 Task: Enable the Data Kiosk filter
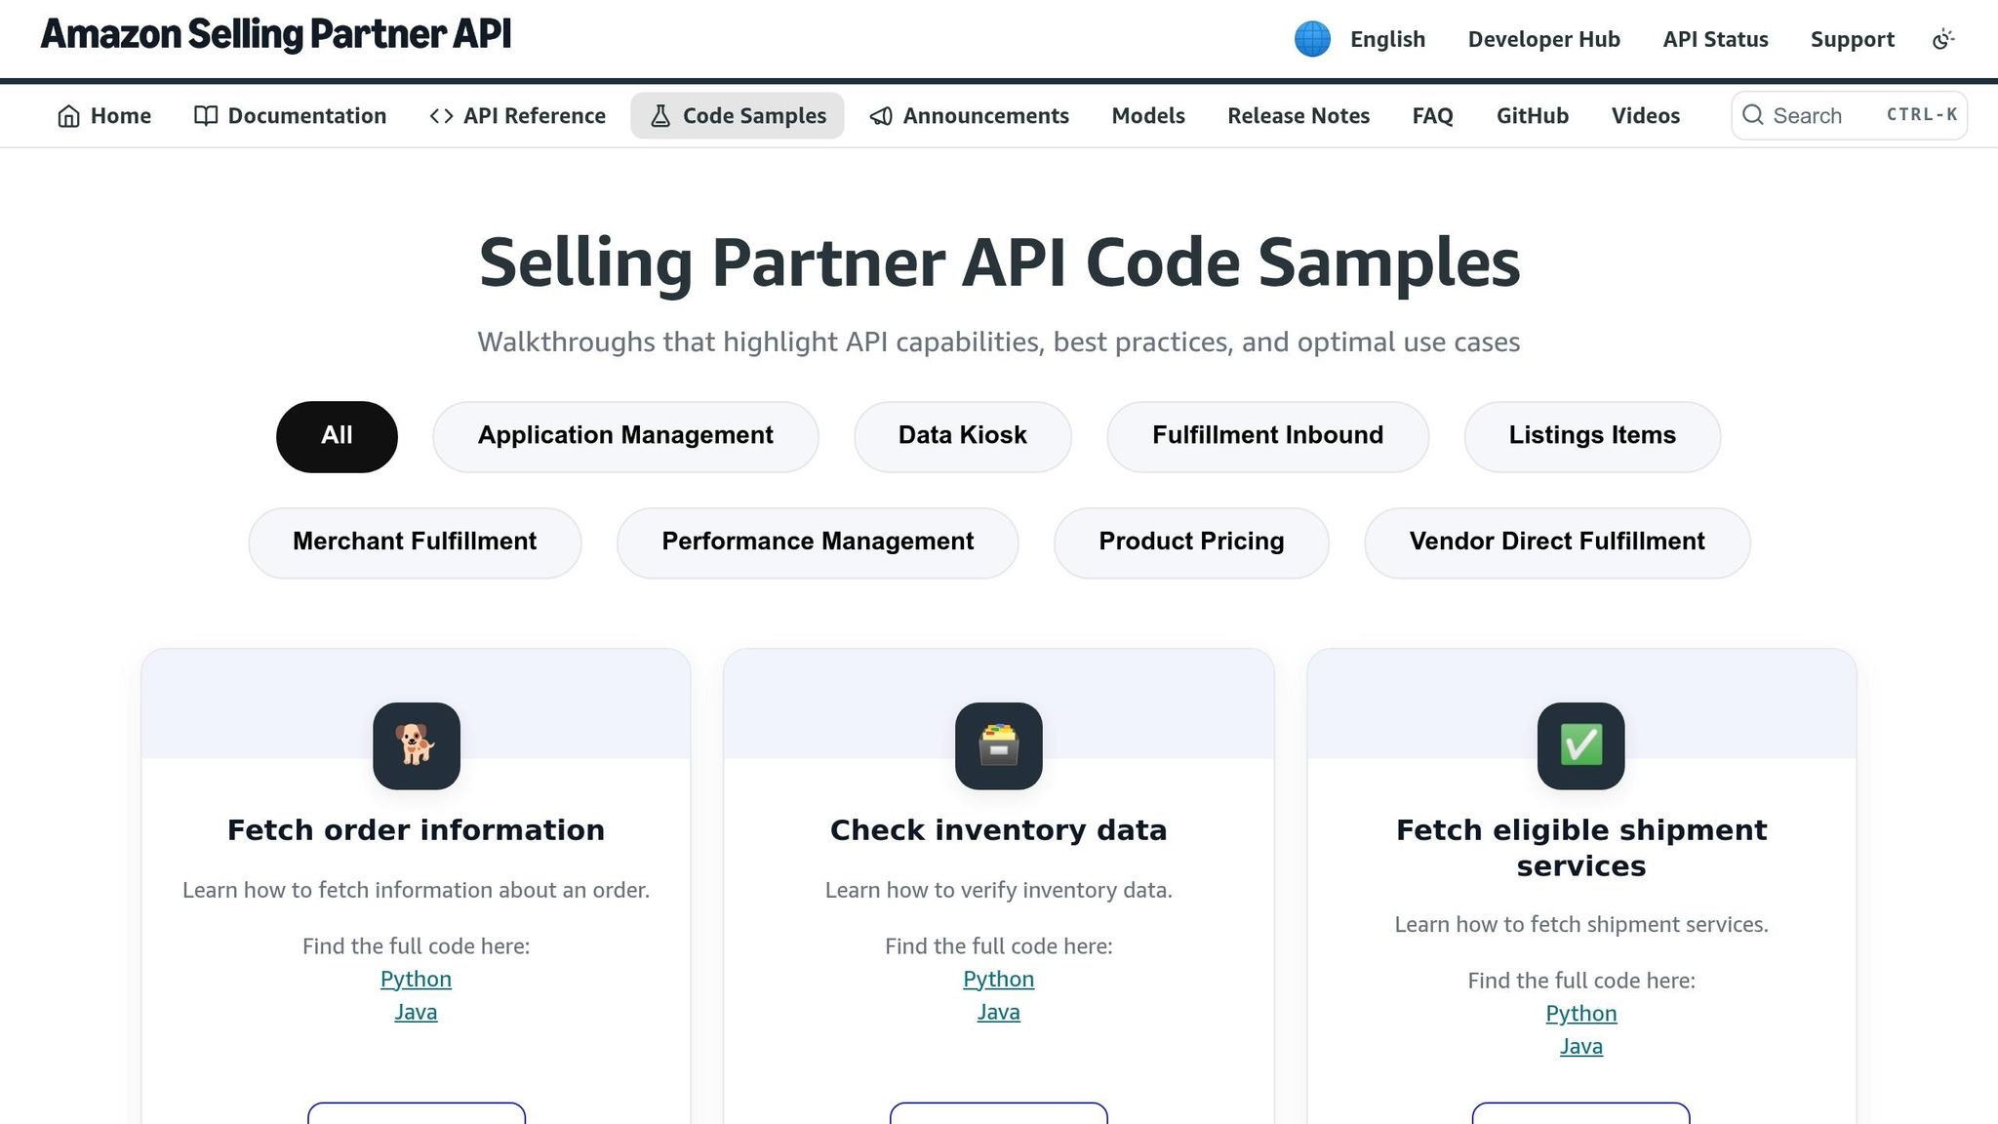pos(961,436)
